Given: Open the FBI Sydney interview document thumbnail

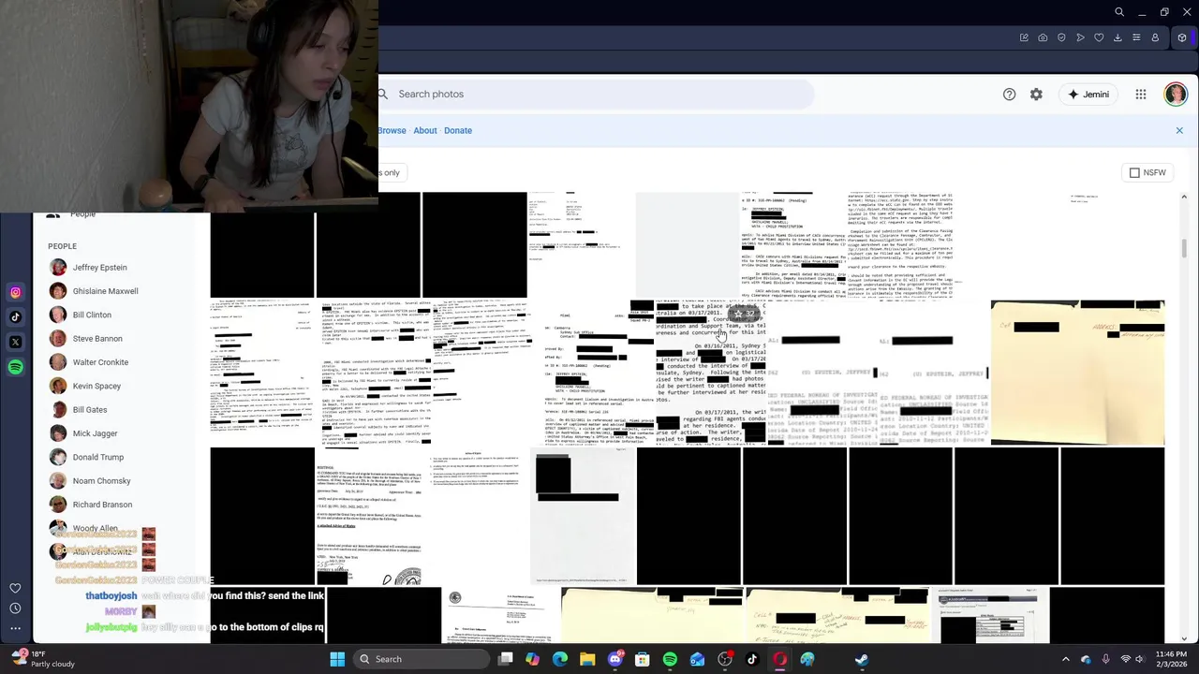Looking at the screenshot, I should coord(710,373).
